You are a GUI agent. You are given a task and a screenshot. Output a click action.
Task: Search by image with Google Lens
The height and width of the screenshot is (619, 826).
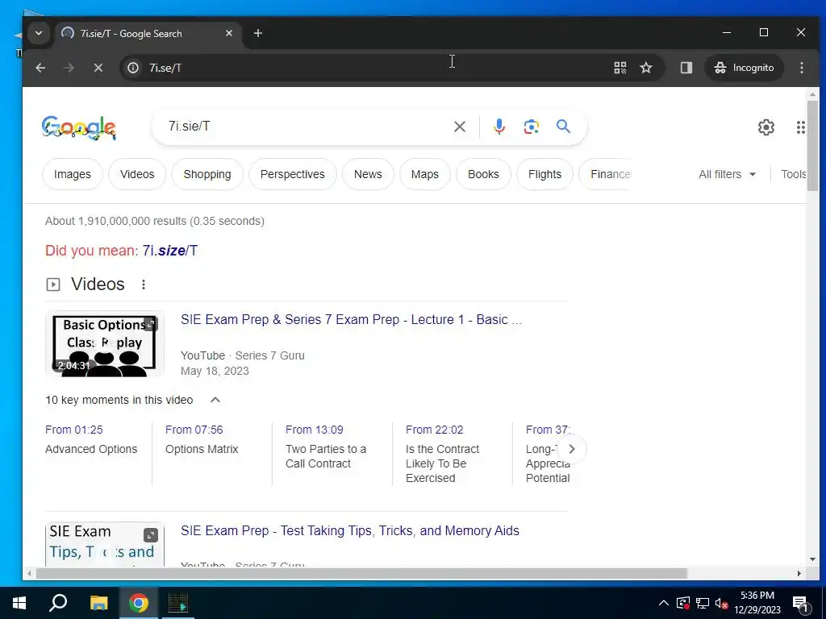531,127
